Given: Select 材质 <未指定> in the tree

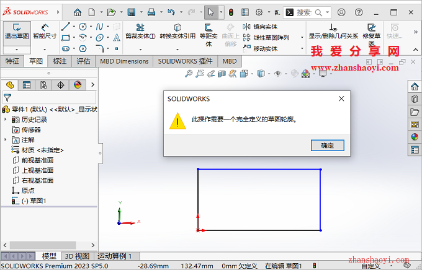Looking at the screenshot, I should click(38, 150).
